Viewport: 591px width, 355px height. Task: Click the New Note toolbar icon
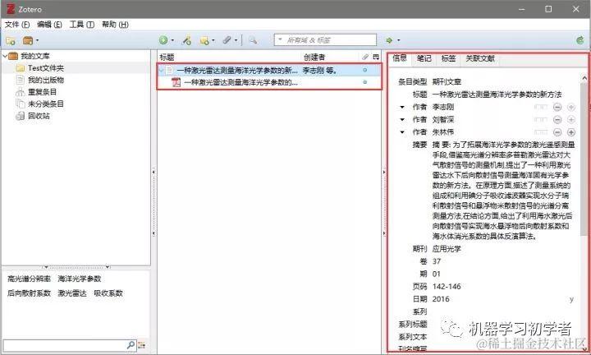pyautogui.click(x=204, y=40)
